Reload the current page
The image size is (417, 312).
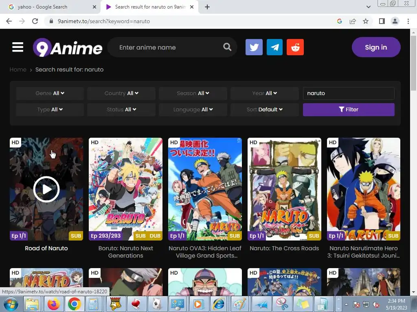point(35,21)
